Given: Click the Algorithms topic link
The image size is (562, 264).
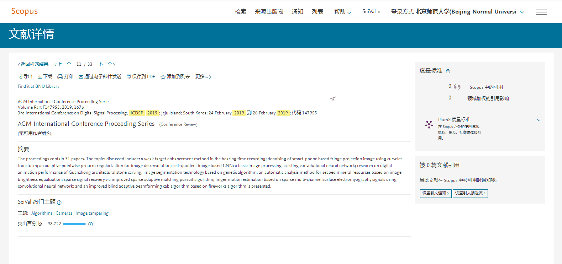Looking at the screenshot, I should (x=42, y=213).
